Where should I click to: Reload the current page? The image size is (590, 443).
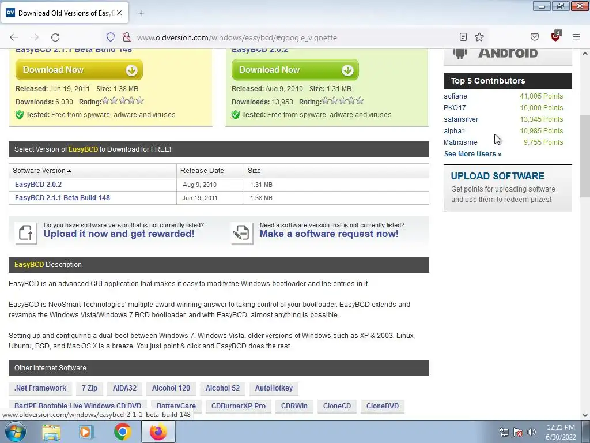[55, 37]
